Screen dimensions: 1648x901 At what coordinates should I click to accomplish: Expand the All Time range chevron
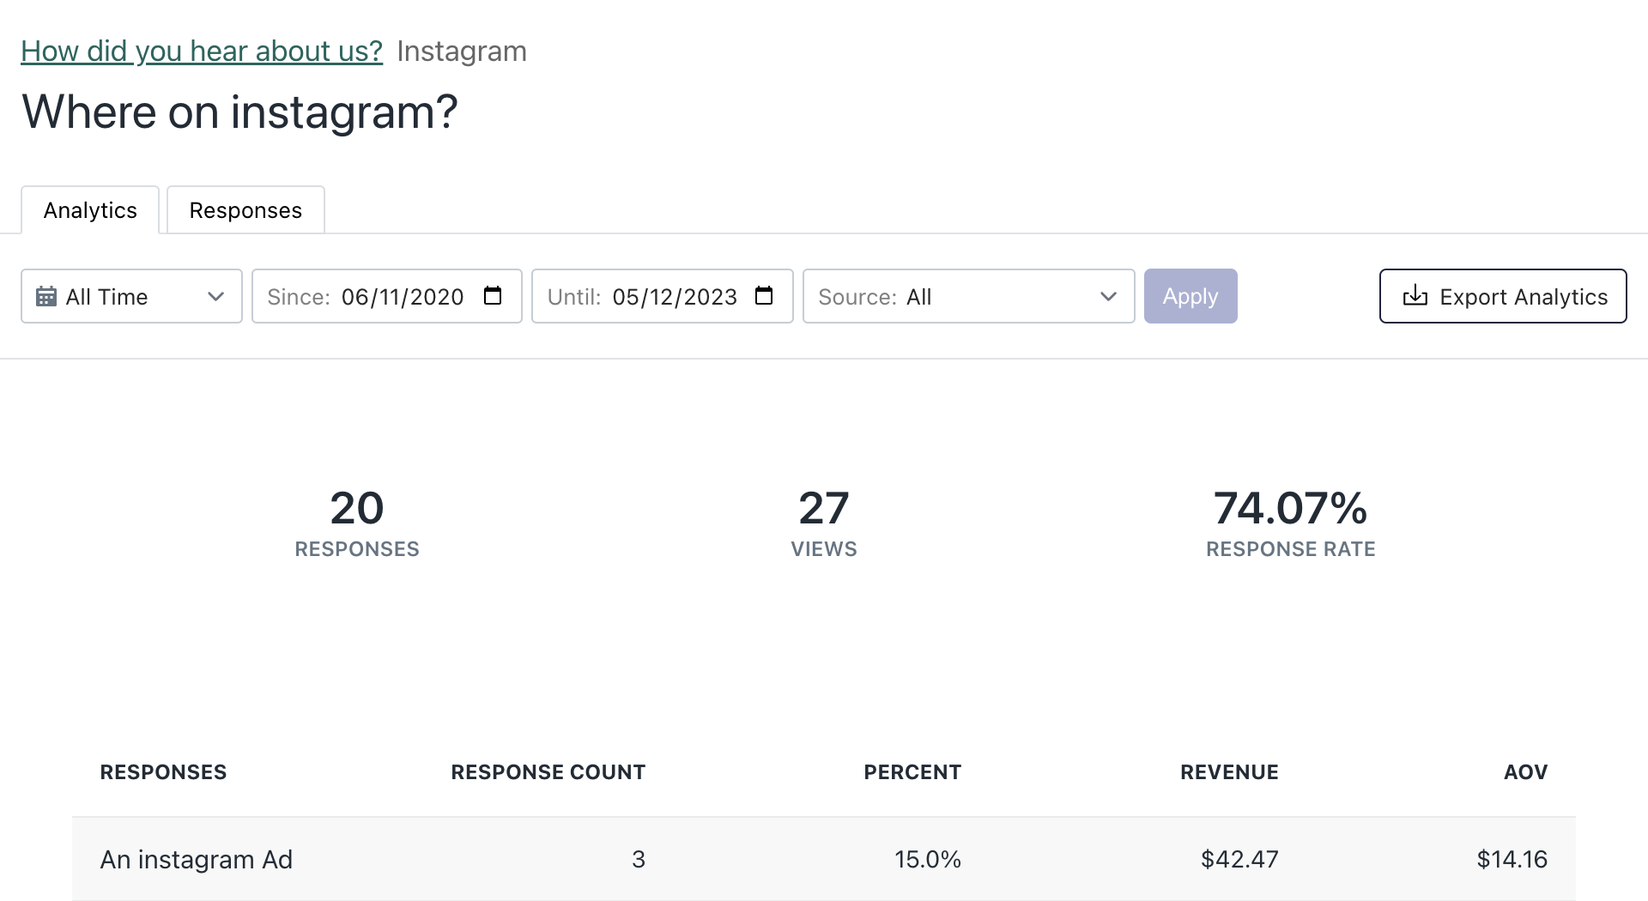(215, 297)
